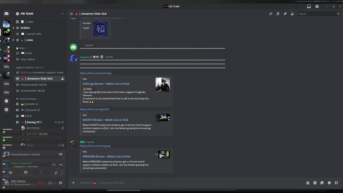Click the Search field in header
Viewport: 343px width, 193px height.
tap(319, 14)
